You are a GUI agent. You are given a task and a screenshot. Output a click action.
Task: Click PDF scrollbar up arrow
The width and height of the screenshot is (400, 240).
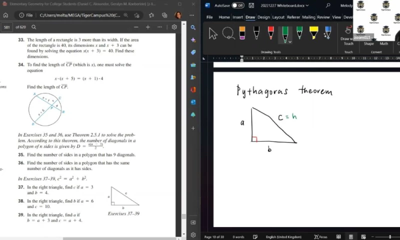(183, 23)
